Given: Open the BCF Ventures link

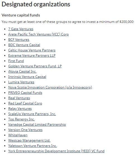Looking at the screenshot, I should coord(19,40).
